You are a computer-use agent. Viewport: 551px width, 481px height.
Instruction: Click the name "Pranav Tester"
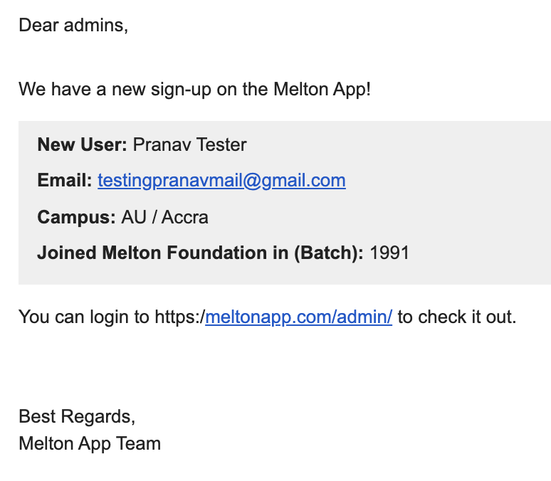[x=189, y=145]
